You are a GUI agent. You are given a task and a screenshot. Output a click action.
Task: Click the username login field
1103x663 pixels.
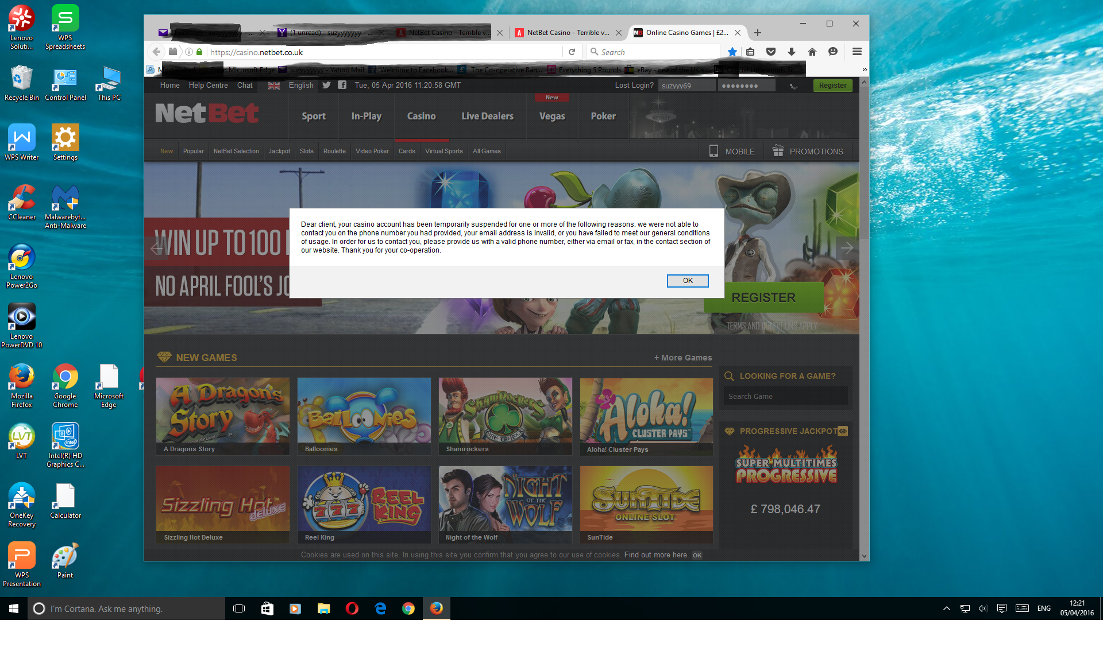[687, 86]
